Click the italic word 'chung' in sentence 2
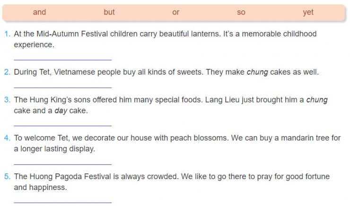 pyautogui.click(x=257, y=72)
